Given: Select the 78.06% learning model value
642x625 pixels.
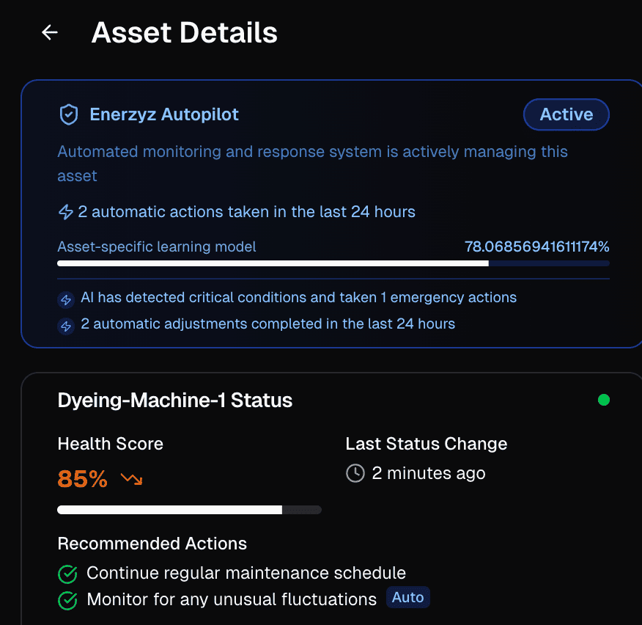Looking at the screenshot, I should (536, 246).
